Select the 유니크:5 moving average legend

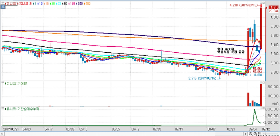tap(25, 4)
